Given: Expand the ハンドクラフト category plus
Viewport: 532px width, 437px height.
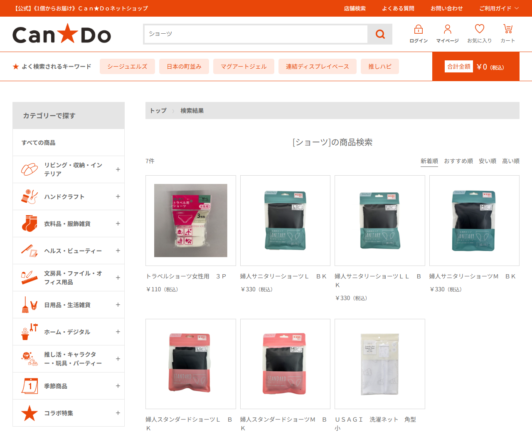Looking at the screenshot, I should click(118, 196).
